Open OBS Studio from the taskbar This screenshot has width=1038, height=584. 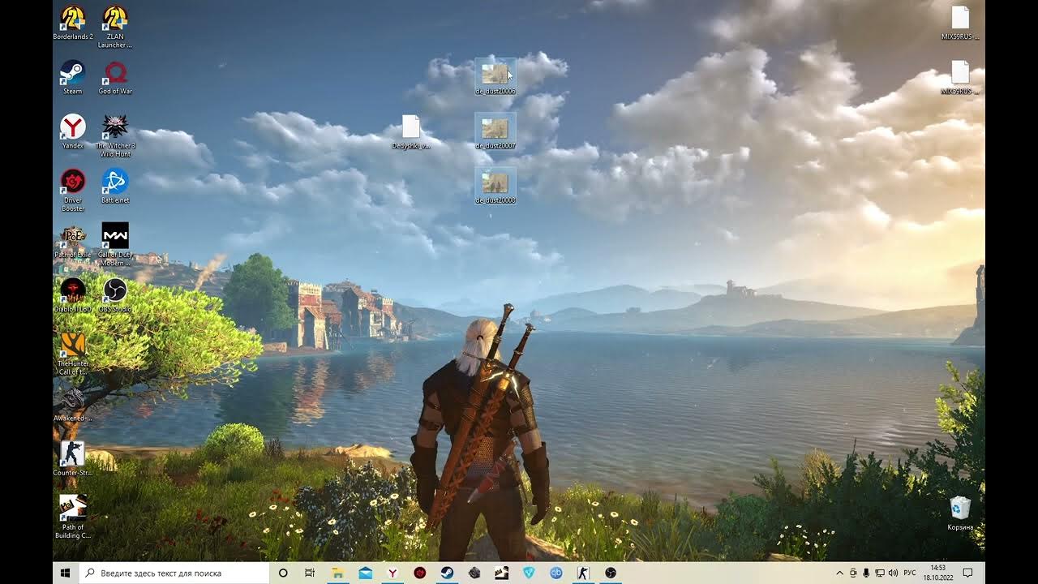(610, 573)
